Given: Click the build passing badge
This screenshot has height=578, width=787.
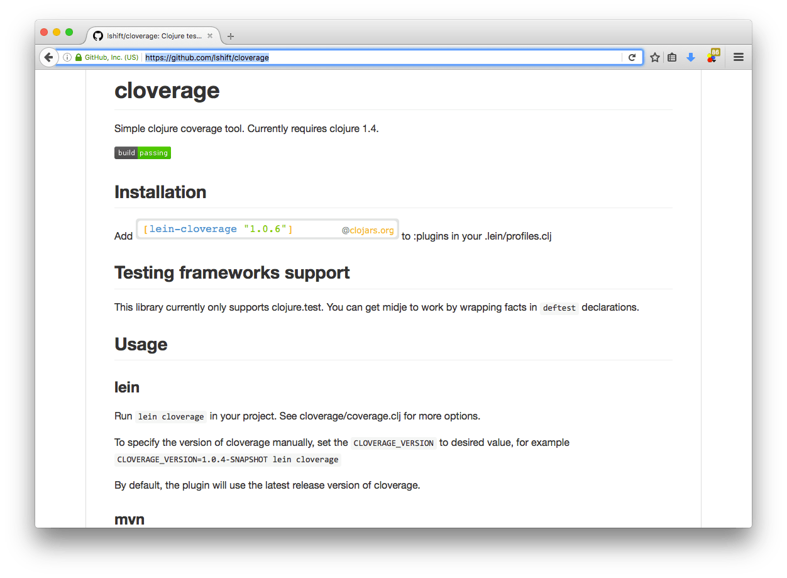Looking at the screenshot, I should (x=143, y=153).
